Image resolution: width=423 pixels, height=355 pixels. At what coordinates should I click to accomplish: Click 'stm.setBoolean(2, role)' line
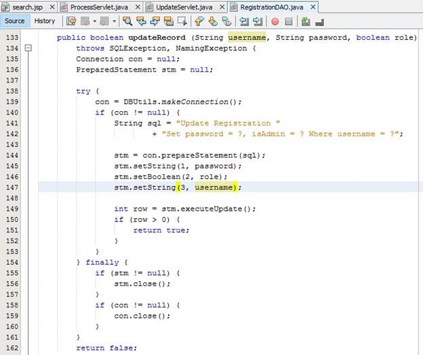coord(171,177)
